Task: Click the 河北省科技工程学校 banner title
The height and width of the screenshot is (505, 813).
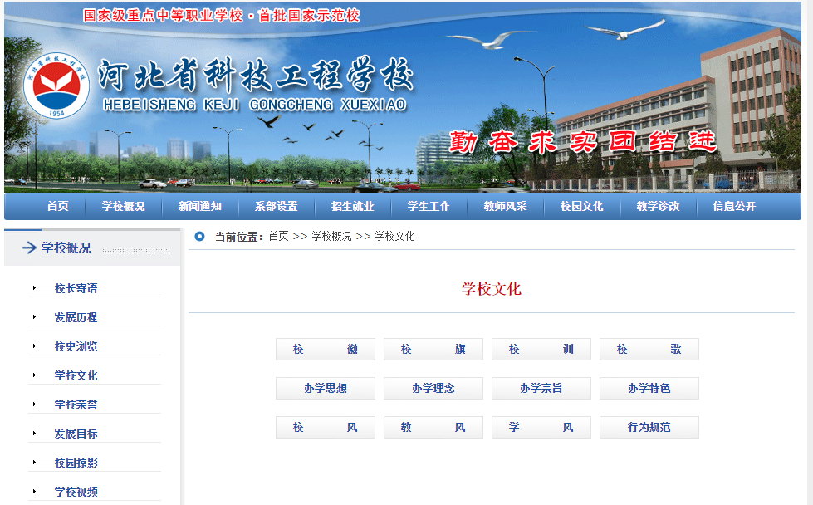Action: [256, 74]
